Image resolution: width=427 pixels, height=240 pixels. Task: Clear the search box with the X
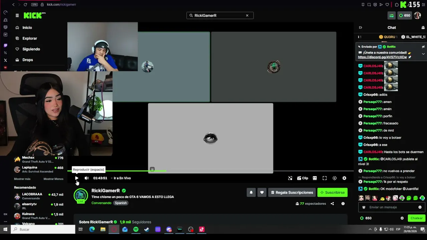[x=247, y=15]
